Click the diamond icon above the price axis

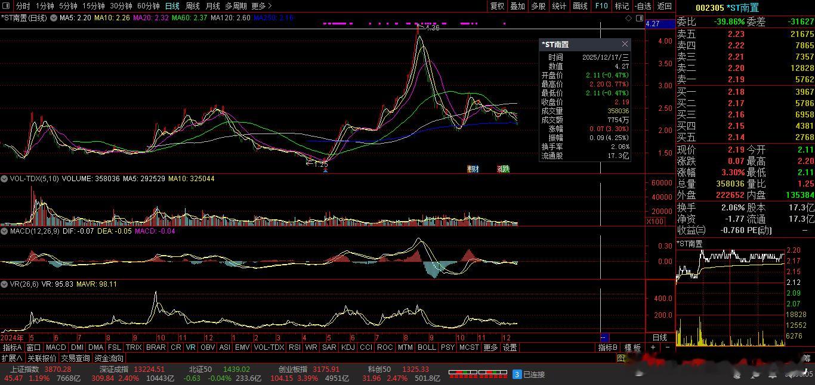coord(628,18)
